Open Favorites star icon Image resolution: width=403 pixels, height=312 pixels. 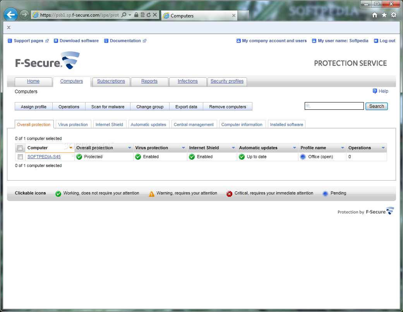click(x=384, y=15)
